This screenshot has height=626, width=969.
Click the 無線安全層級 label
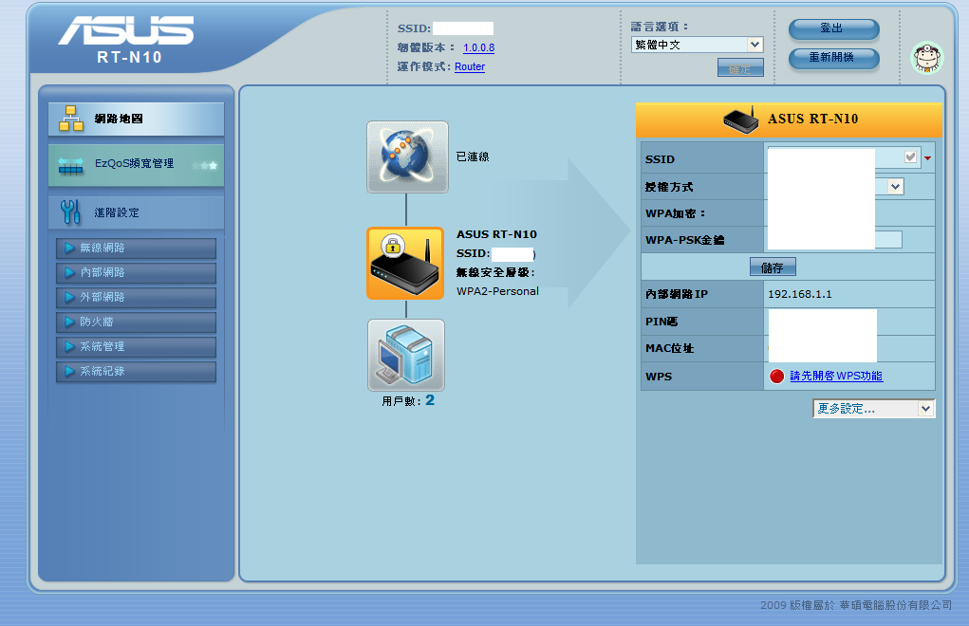495,272
